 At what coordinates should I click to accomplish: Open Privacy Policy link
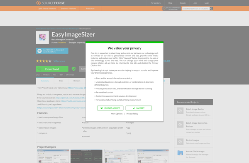132,114
